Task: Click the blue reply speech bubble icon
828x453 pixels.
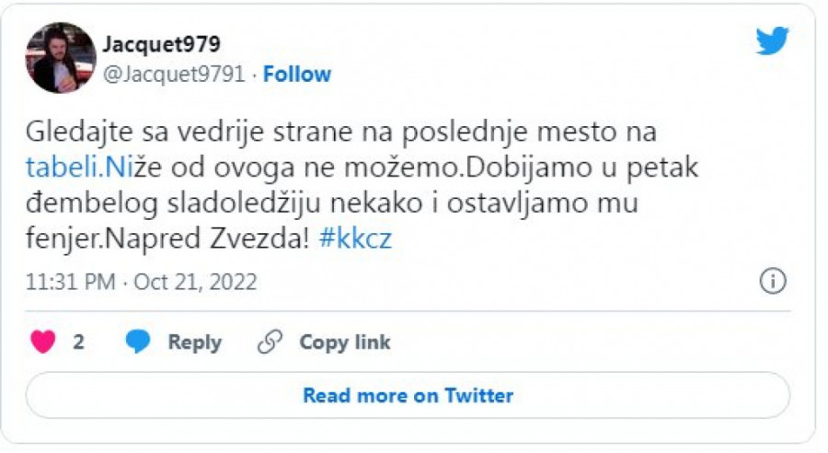Action: (x=138, y=343)
